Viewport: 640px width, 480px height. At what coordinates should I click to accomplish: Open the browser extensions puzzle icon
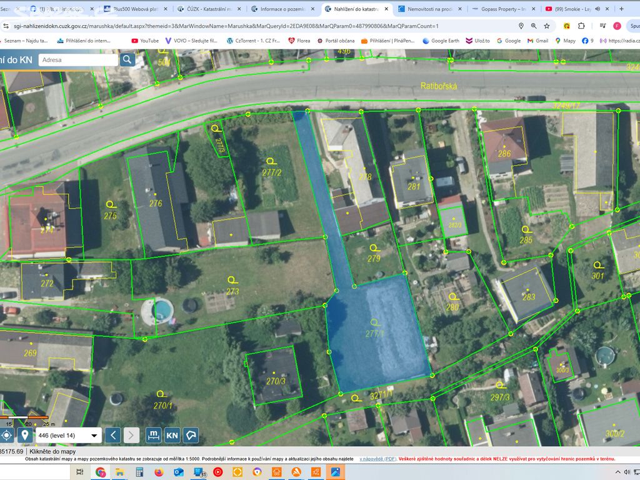(x=582, y=26)
